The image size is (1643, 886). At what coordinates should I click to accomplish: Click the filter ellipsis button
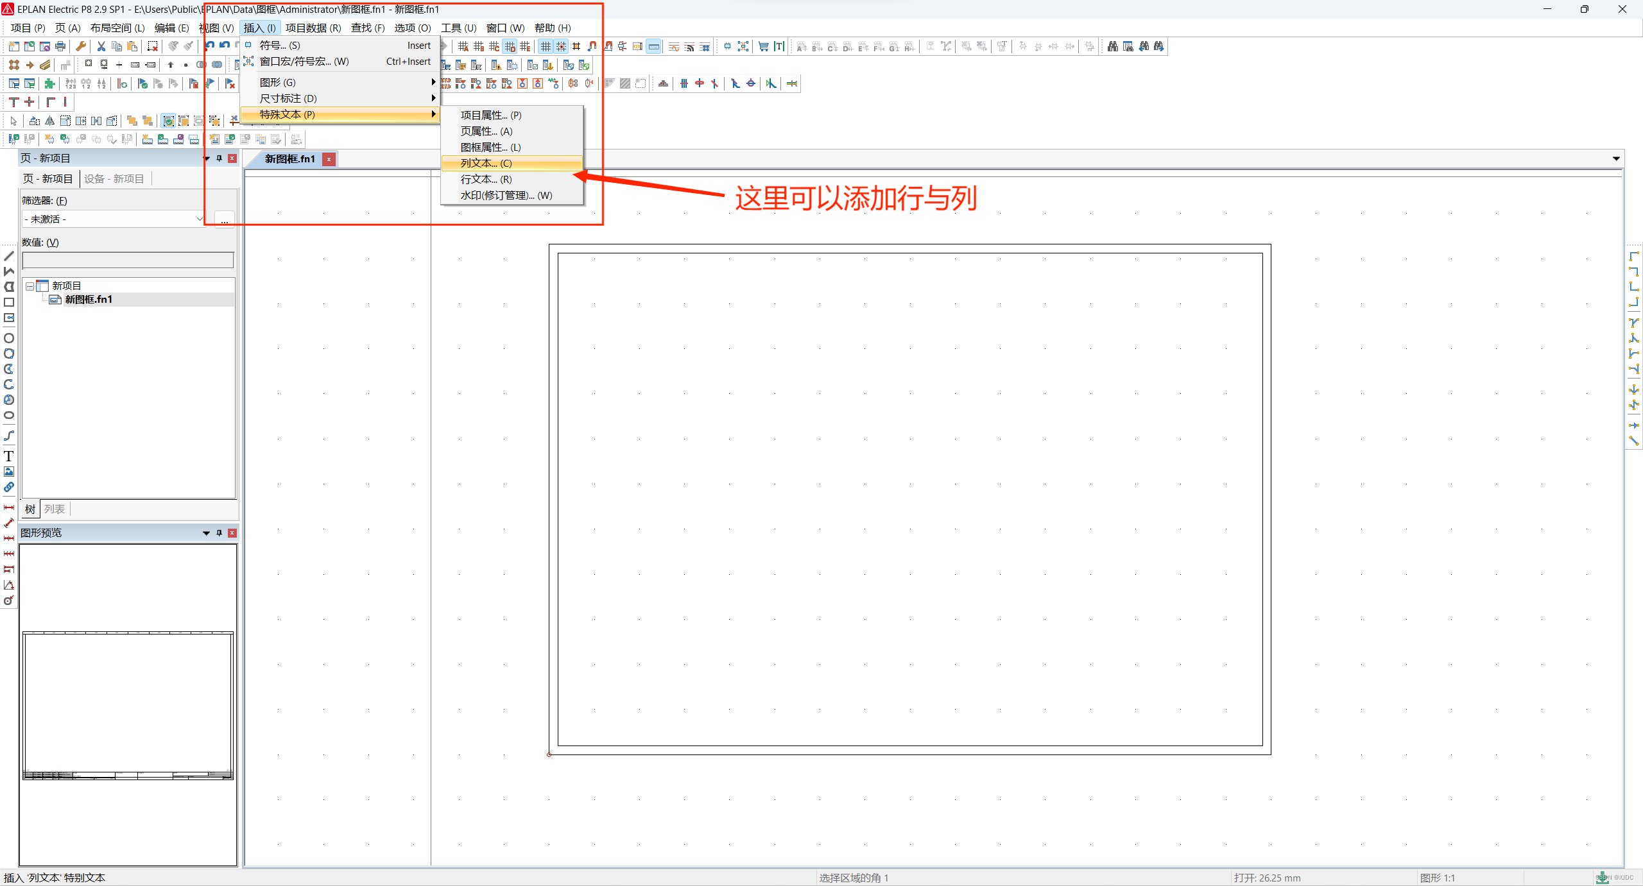pyautogui.click(x=224, y=219)
